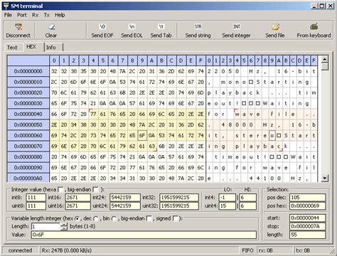The height and width of the screenshot is (256, 337).
Task: Select row address 0x00000060
Action: [x=28, y=135]
